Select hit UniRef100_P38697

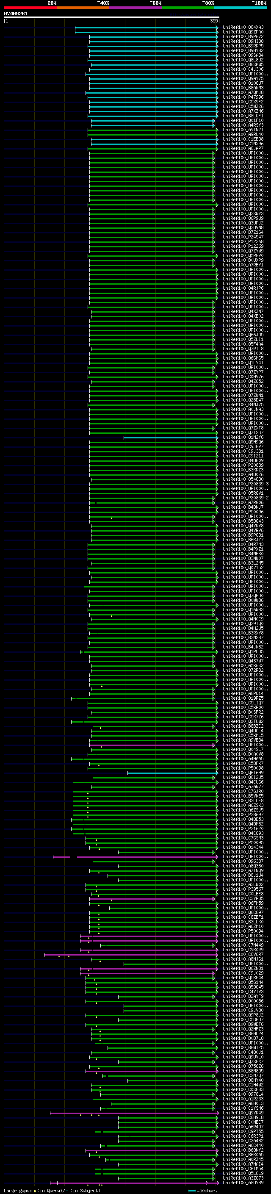point(243,815)
